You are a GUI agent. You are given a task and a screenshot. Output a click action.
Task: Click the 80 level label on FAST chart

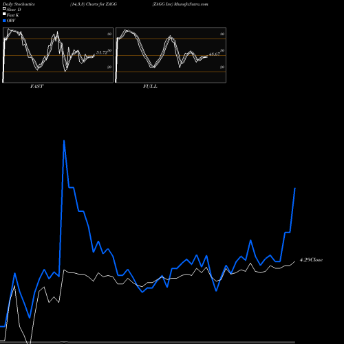(x=109, y=34)
